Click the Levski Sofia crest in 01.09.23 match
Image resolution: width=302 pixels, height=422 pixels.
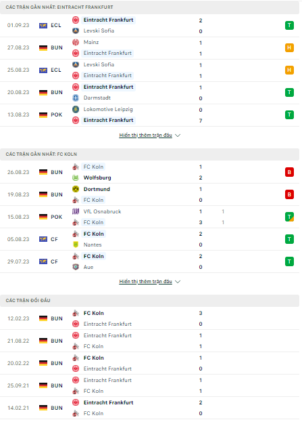[76, 30]
